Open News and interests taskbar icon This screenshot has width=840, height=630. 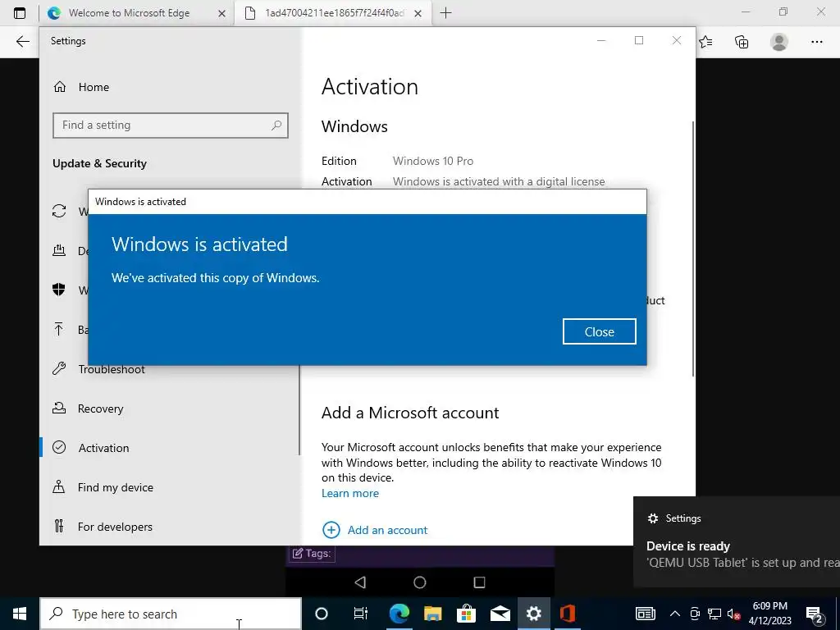[646, 614]
